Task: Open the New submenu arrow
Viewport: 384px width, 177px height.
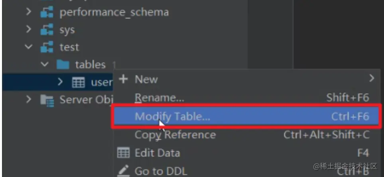Action: click(372, 79)
